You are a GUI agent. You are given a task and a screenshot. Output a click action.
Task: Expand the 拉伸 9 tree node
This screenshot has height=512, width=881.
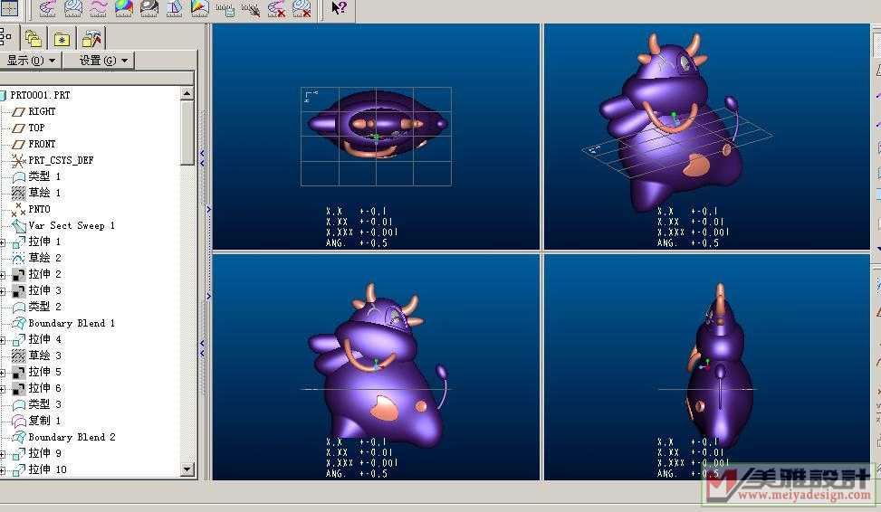tap(3, 454)
